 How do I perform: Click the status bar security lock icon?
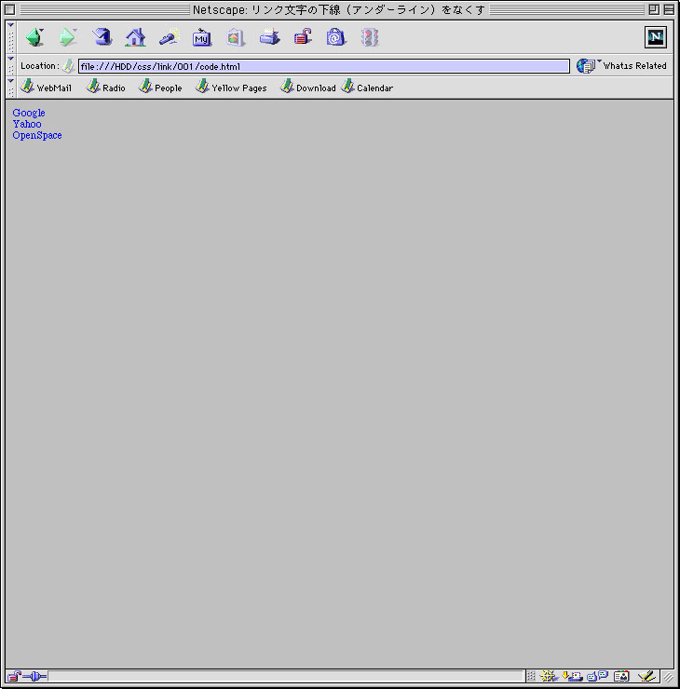(x=14, y=676)
